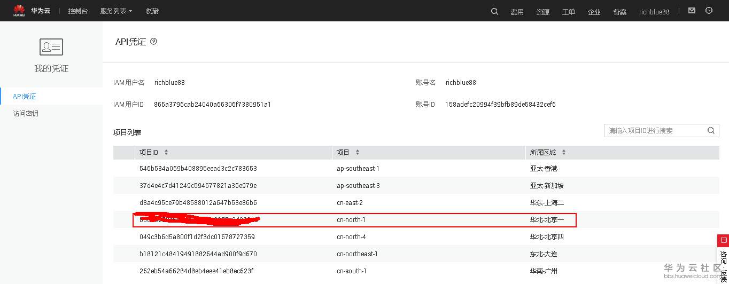This screenshot has width=729, height=284.
Task: Open the richblue88 account menu in the header
Action: point(654,12)
